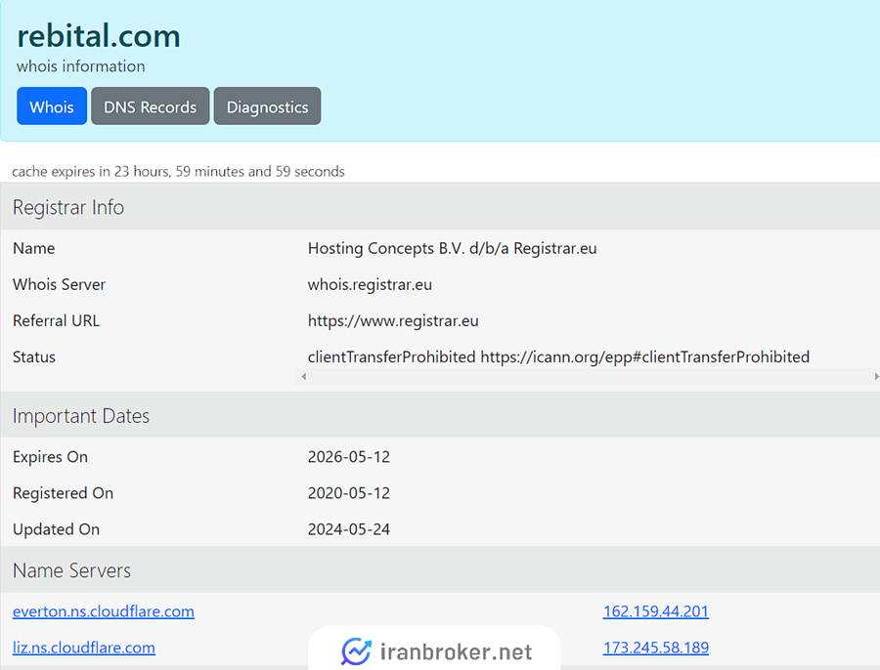Click the cache expires notice text

tap(178, 172)
